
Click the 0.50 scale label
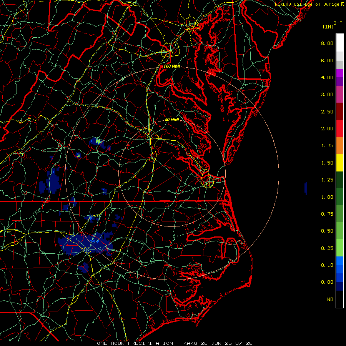tap(327, 231)
